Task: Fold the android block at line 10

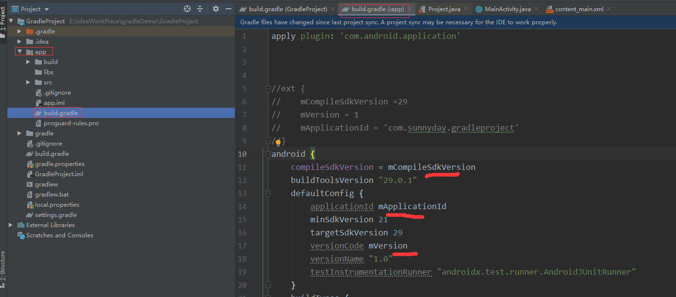Action: (267, 154)
